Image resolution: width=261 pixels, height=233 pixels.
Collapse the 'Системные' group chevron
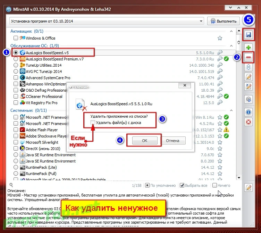[x=231, y=110]
